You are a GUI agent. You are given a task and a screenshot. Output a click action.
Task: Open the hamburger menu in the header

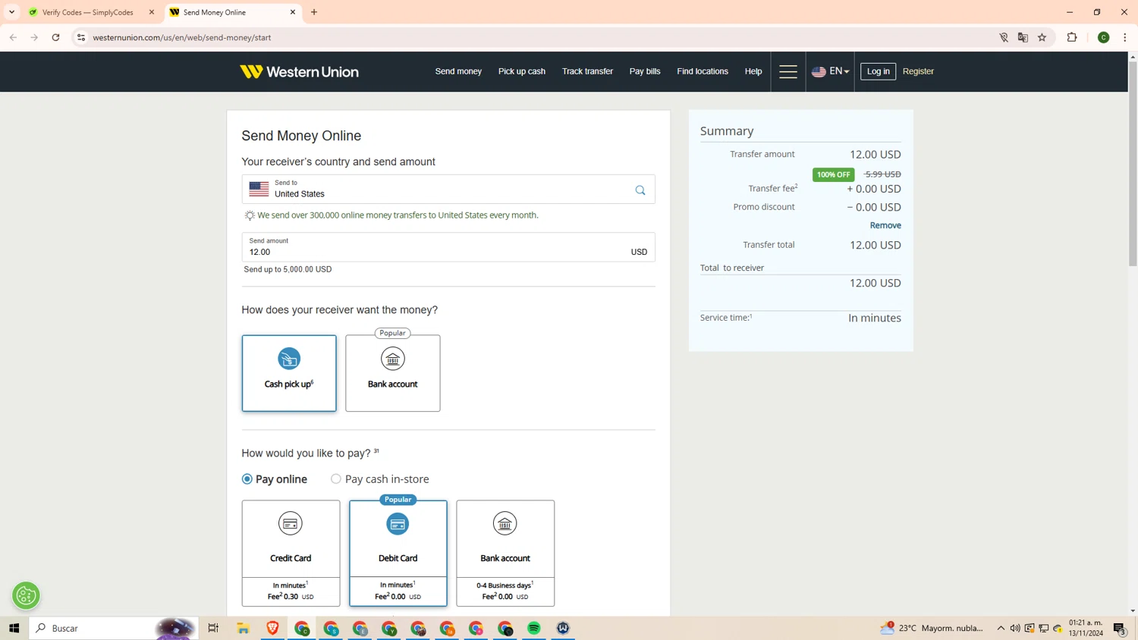(x=788, y=71)
